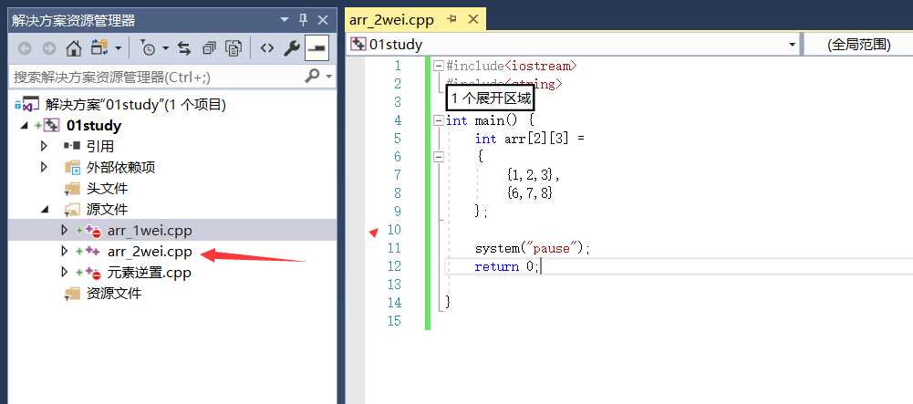
Task: Open Properties via the wrench icon
Action: [292, 49]
